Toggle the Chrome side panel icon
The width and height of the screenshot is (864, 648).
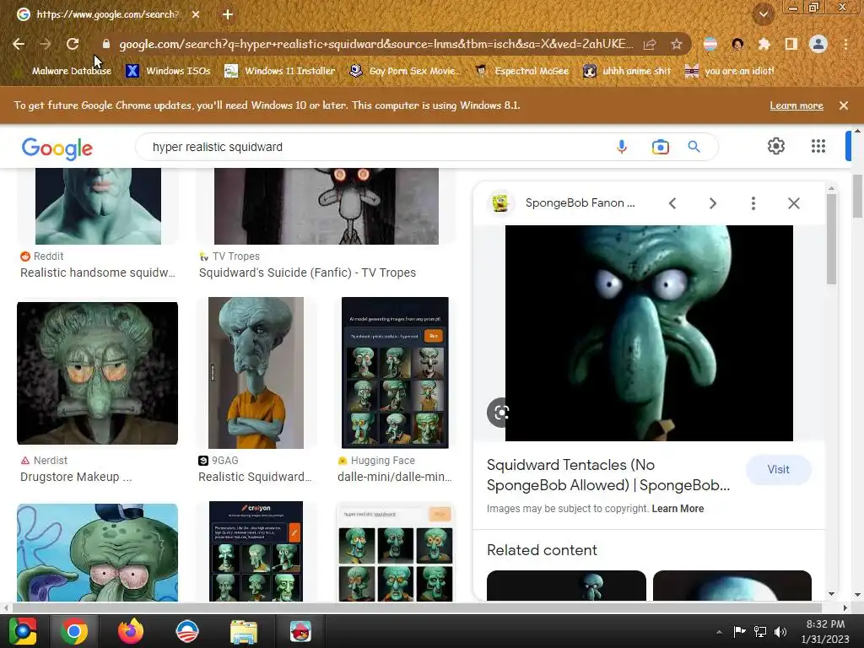coord(791,44)
